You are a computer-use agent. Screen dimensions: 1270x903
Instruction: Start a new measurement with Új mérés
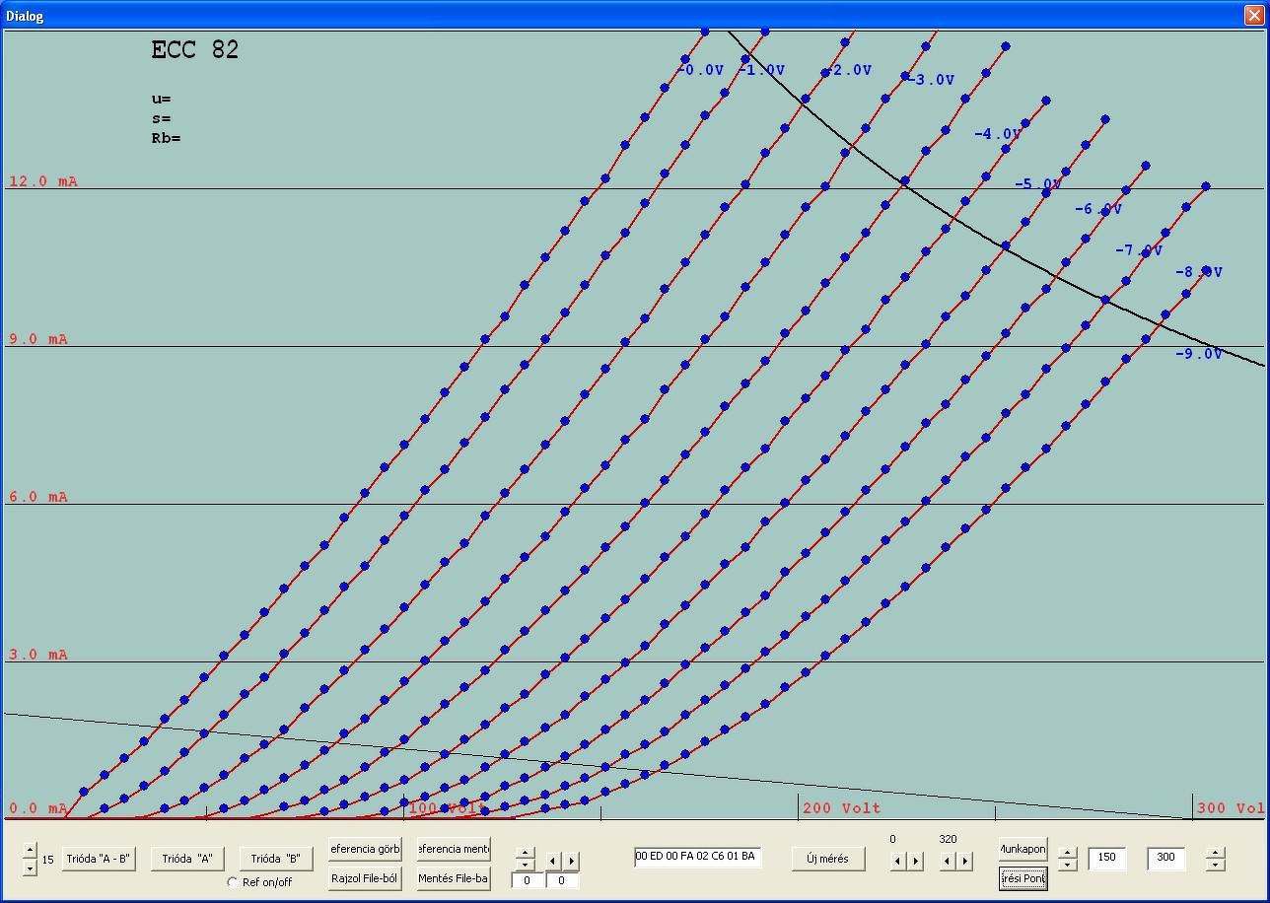point(828,859)
